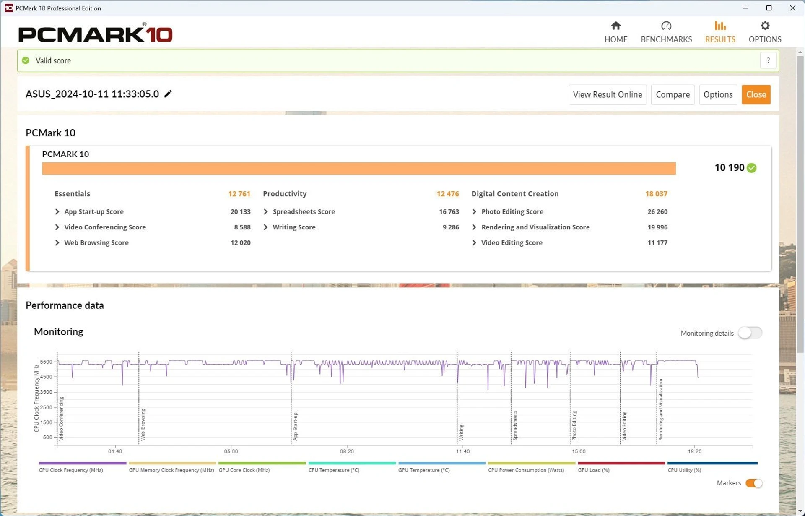Click the orange Close button

coord(756,94)
